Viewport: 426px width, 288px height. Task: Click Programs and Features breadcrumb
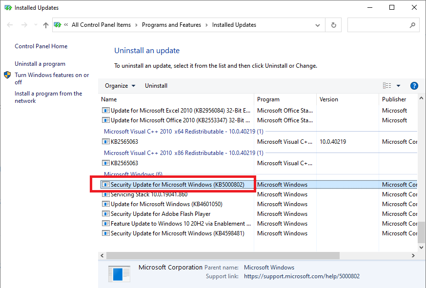(171, 25)
